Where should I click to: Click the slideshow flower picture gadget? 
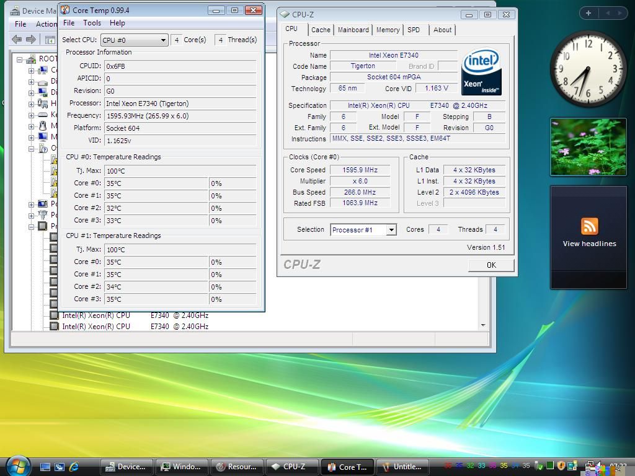pyautogui.click(x=588, y=147)
